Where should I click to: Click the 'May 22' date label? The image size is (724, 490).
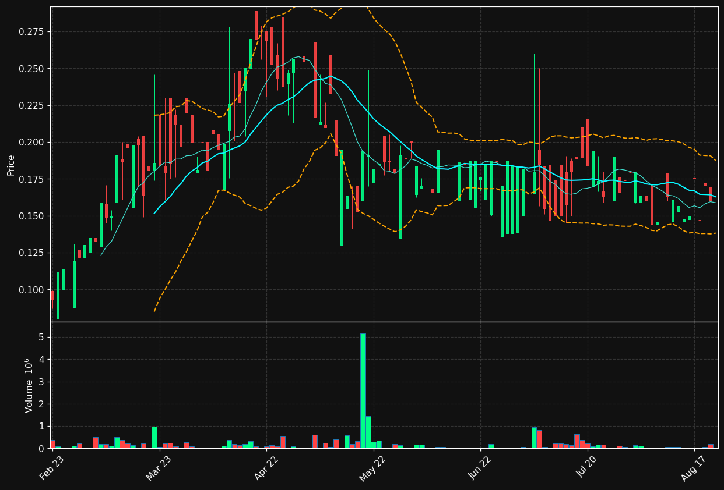click(x=372, y=467)
